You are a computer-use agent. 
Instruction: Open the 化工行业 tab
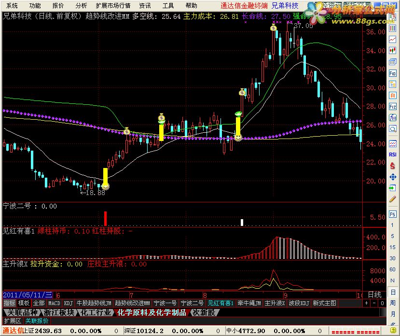click(96, 312)
